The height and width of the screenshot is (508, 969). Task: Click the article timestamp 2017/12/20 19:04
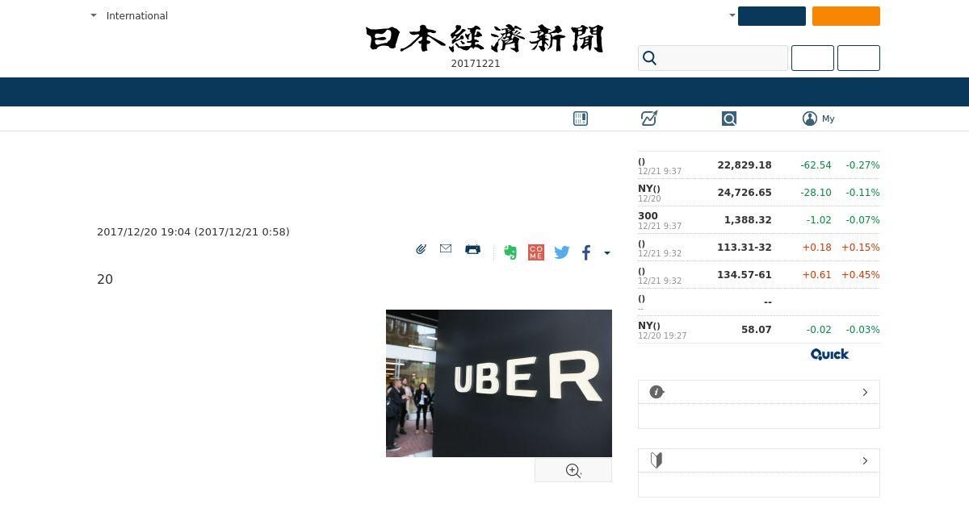click(x=144, y=232)
